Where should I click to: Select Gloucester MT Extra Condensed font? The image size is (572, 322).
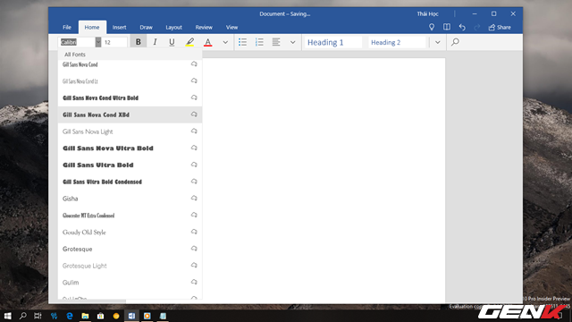[130, 216]
